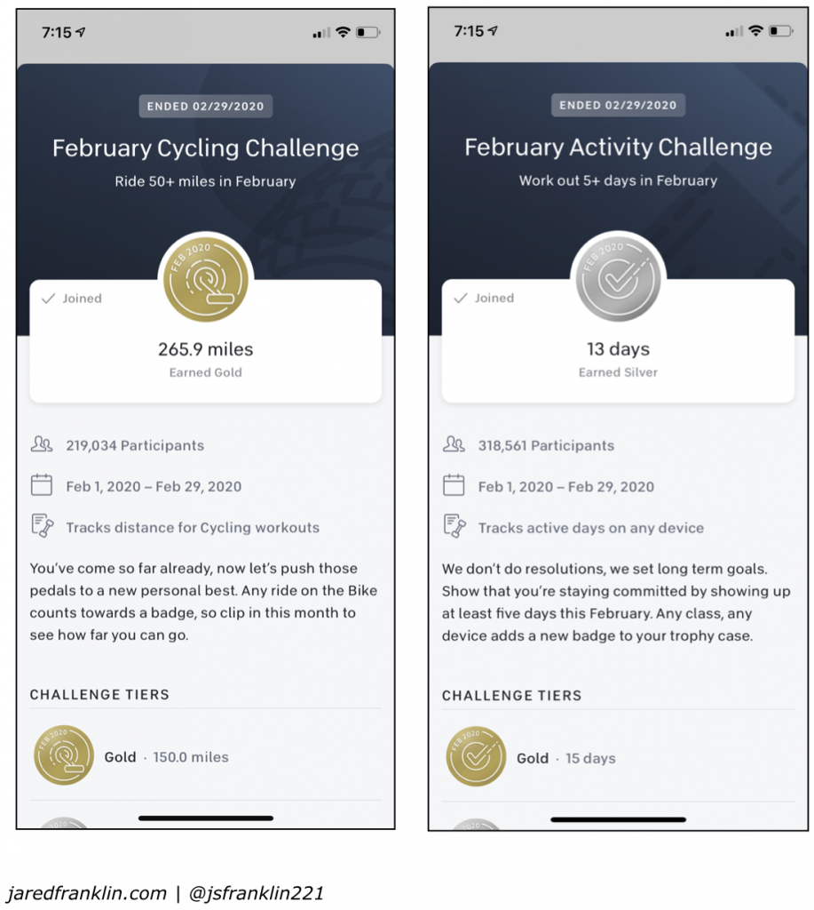Viewport: 814px width, 910px height.
Task: Click participants icon beside 318,561 Participants
Action: tap(454, 445)
